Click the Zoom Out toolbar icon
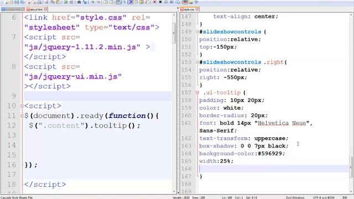Viewport: 354px width, 199px height. click(98, 2)
